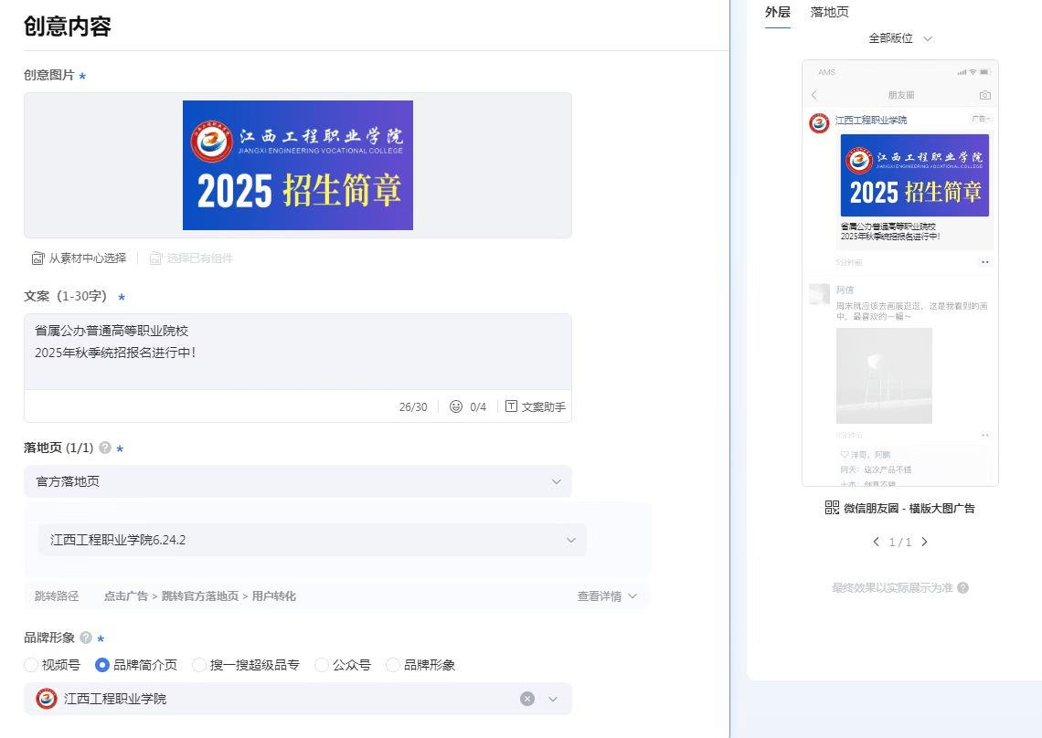
Task: Click the 0/4 emoji count
Action: (x=478, y=407)
